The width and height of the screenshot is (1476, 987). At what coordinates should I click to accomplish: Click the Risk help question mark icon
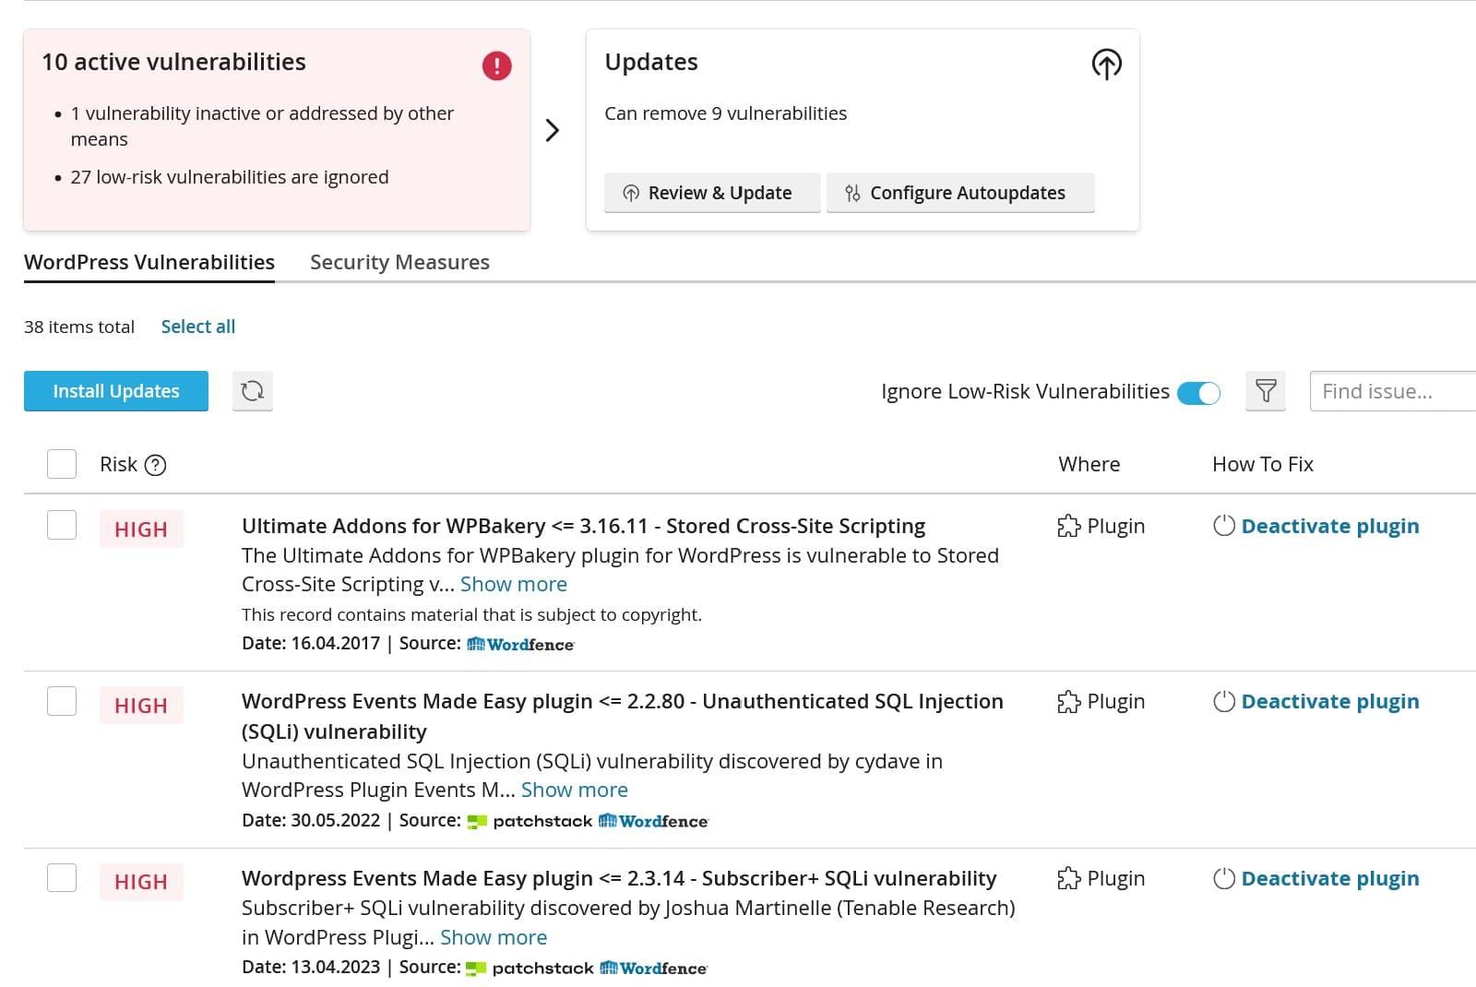[x=156, y=465]
